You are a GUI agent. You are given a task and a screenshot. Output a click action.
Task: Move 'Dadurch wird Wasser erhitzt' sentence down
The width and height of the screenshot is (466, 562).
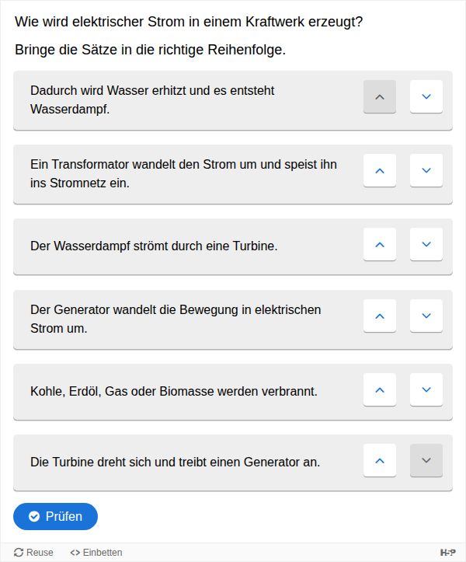click(426, 97)
